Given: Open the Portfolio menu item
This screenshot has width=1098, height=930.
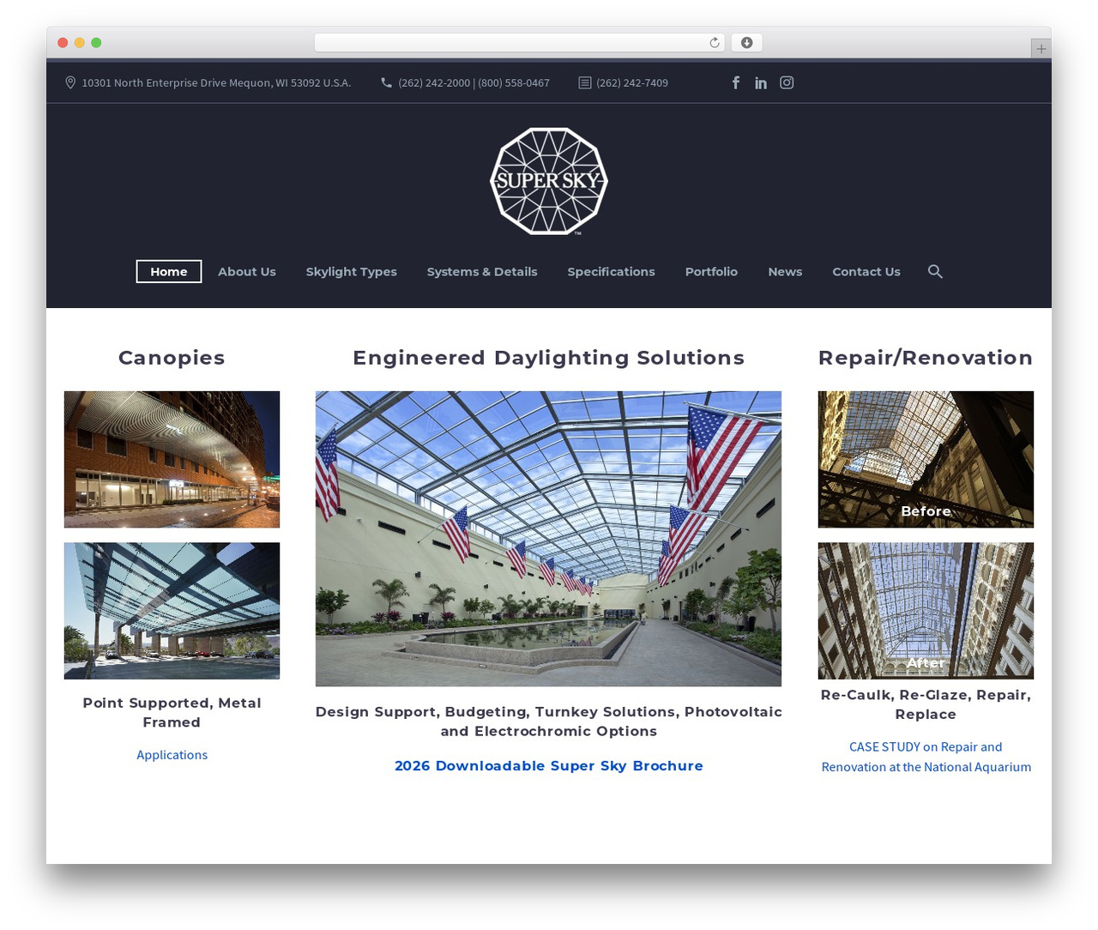Looking at the screenshot, I should pyautogui.click(x=711, y=271).
